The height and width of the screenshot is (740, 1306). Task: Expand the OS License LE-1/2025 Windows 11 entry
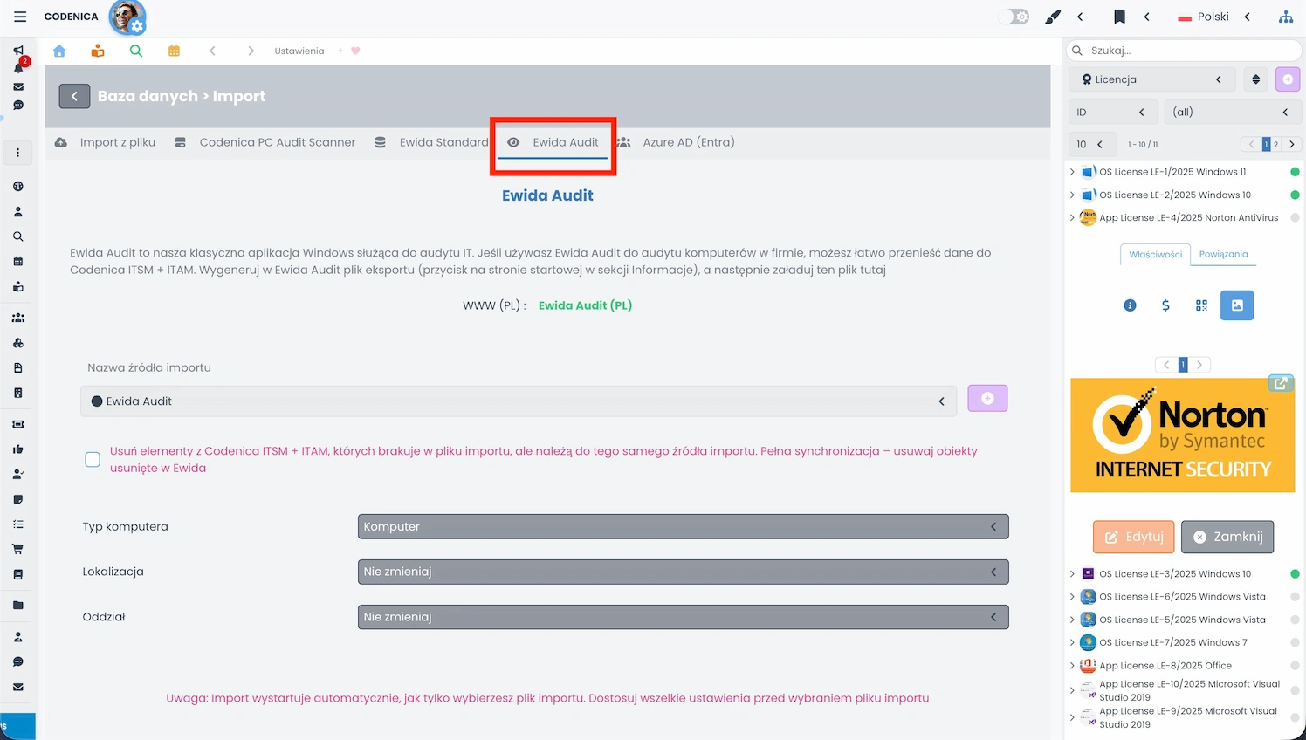pyautogui.click(x=1074, y=171)
